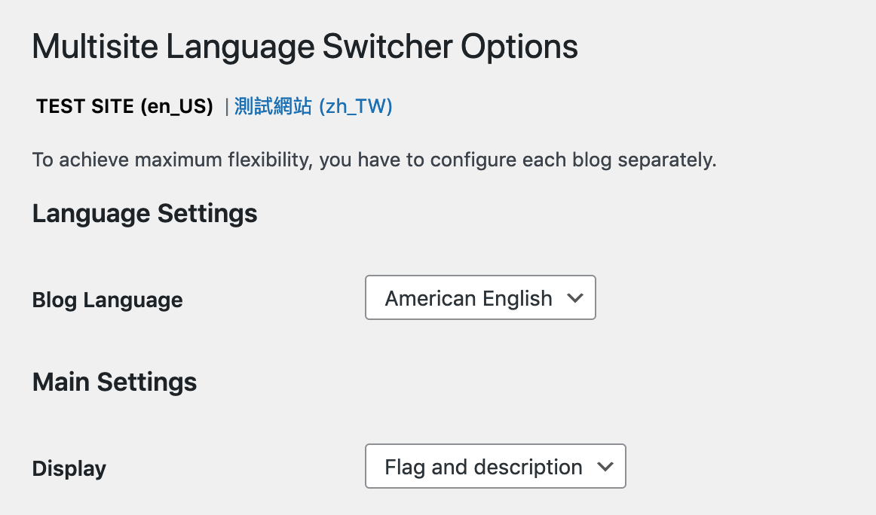The image size is (876, 515).
Task: Click the Language Settings section heading
Action: (145, 214)
